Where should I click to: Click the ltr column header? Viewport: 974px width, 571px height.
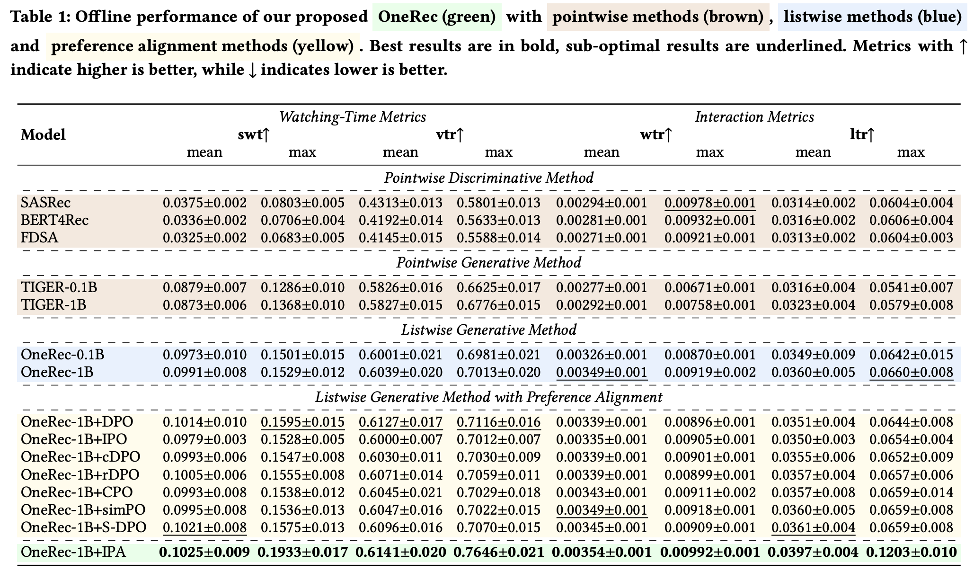click(862, 135)
